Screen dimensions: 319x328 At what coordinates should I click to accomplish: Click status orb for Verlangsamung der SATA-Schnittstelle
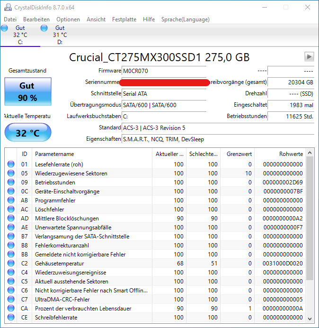coord(11,236)
